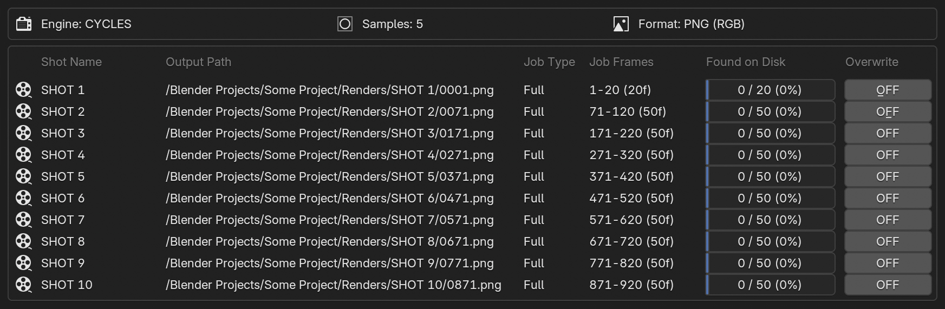Click the SHOT 9 found on disk progress bar

point(770,263)
